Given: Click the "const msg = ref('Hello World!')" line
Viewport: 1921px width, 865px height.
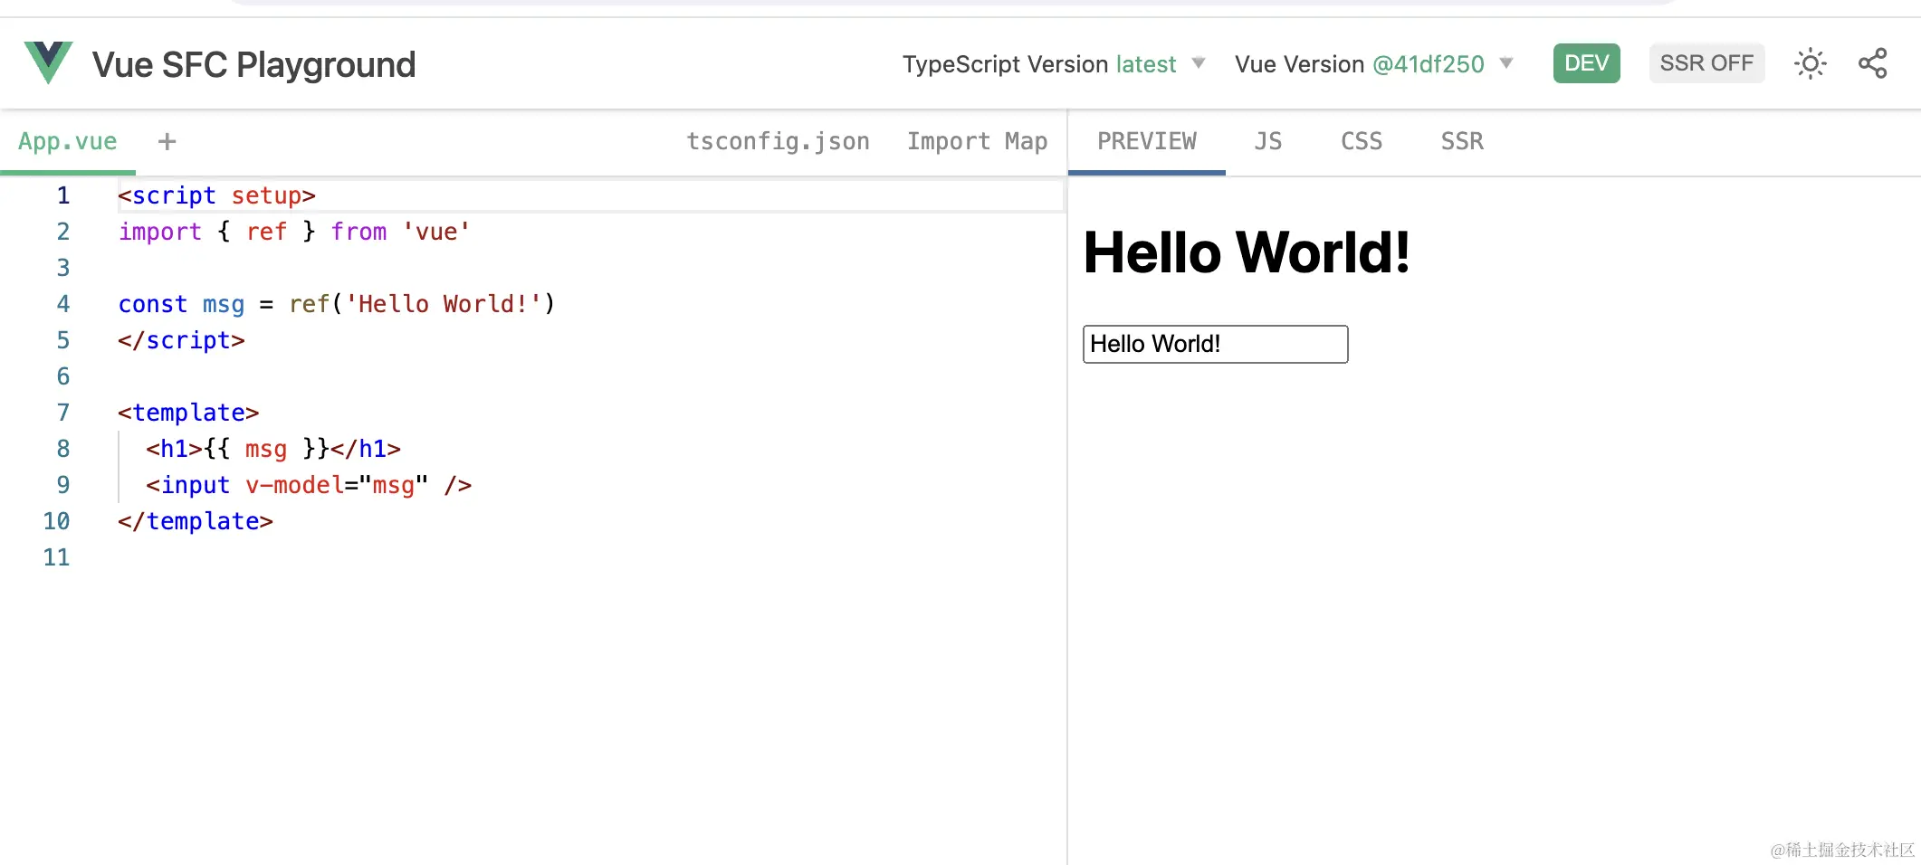Looking at the screenshot, I should click(x=336, y=304).
